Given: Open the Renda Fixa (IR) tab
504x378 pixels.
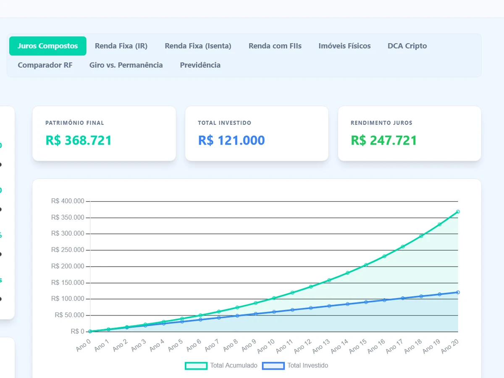Looking at the screenshot, I should point(121,46).
